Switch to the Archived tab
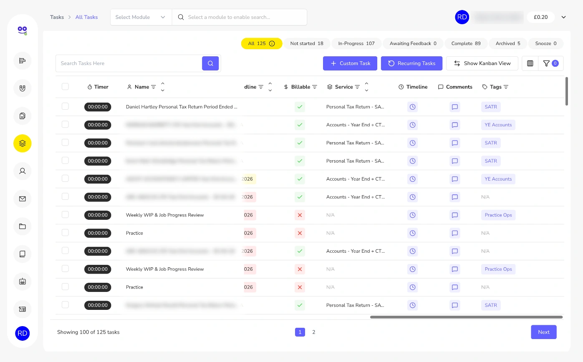 [508, 43]
